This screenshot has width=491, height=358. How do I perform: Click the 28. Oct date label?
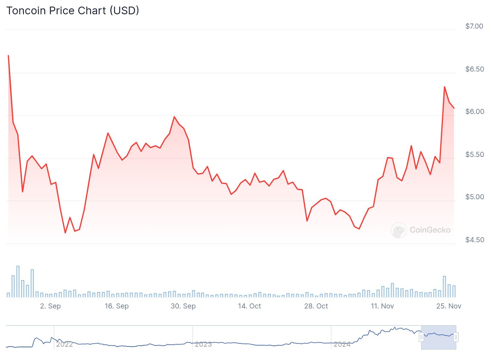(316, 306)
